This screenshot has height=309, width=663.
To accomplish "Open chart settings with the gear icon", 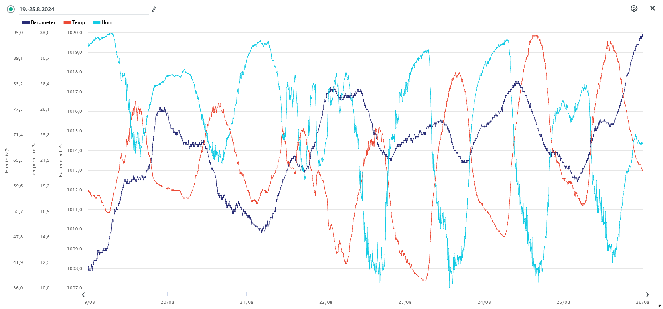I will (x=634, y=8).
